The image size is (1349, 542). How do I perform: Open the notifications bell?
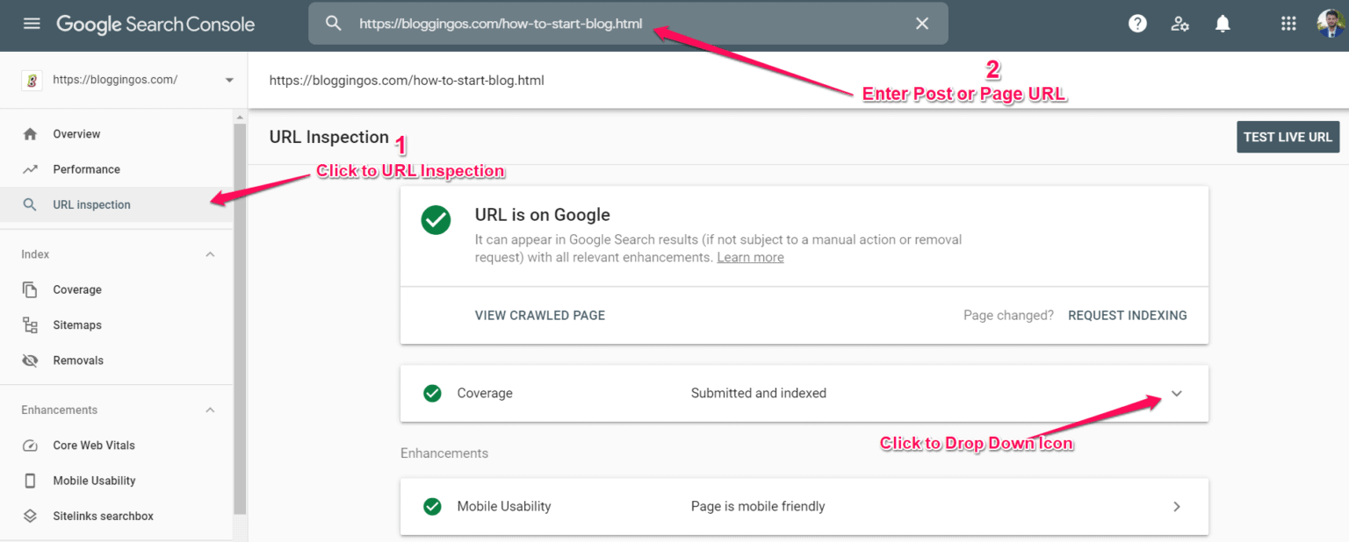coord(1222,24)
